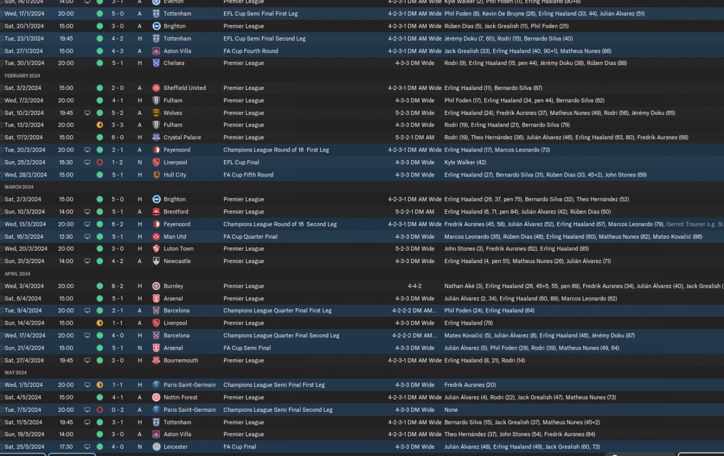Click the 'FA Cup Final' competition label
724x456 pixels.
(x=240, y=447)
